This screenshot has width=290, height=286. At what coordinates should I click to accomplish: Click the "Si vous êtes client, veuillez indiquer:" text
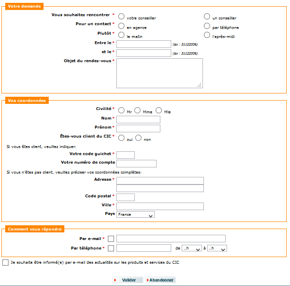(x=42, y=147)
